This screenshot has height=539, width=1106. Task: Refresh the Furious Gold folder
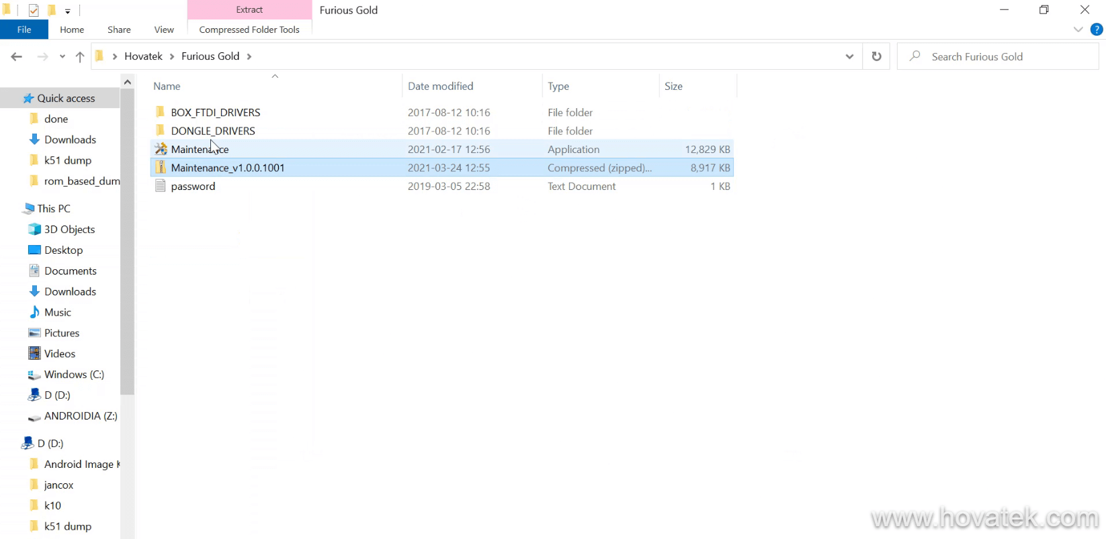(876, 56)
